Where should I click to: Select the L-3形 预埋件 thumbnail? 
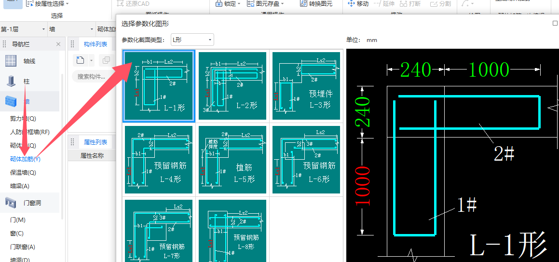pyautogui.click(x=306, y=86)
